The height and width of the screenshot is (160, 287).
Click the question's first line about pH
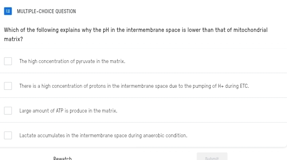136,30
